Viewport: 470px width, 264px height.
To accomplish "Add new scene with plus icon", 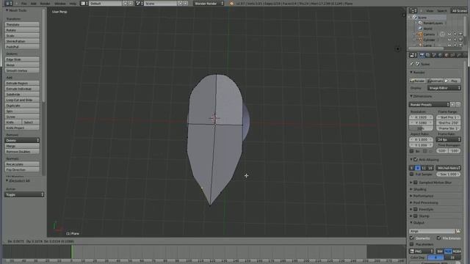I will coord(180,3).
